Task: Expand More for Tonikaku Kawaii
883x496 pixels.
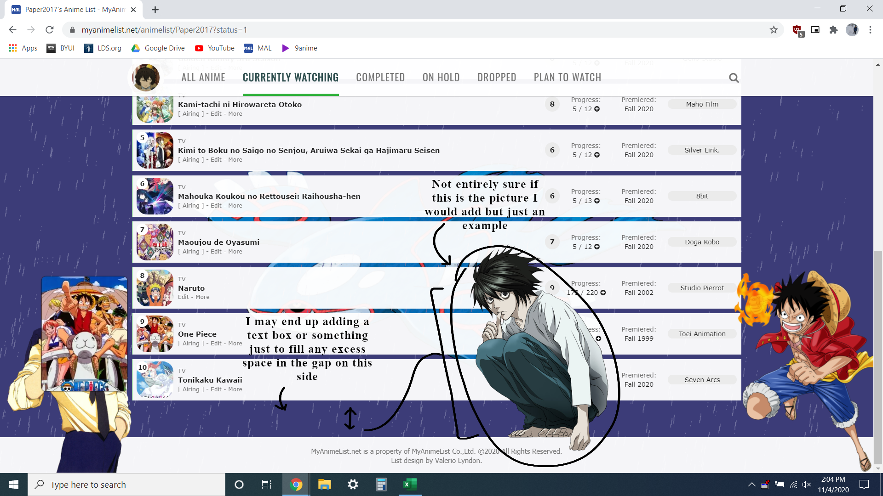Action: (235, 389)
